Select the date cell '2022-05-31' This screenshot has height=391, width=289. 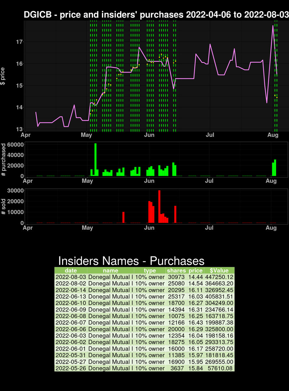[71, 355]
